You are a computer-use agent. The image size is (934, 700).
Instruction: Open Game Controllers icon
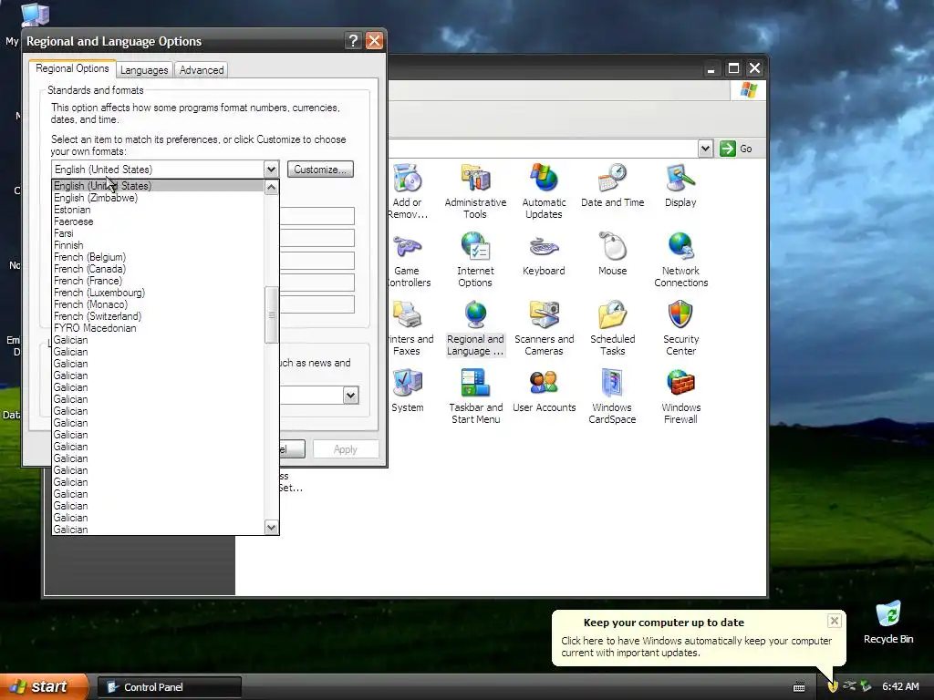(408, 260)
